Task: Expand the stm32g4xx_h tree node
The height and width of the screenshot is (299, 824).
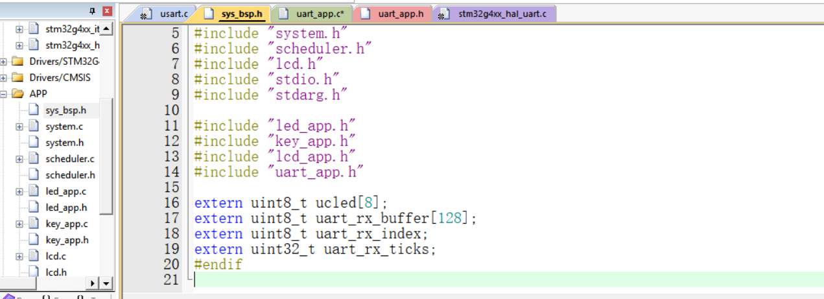Action: coord(19,45)
